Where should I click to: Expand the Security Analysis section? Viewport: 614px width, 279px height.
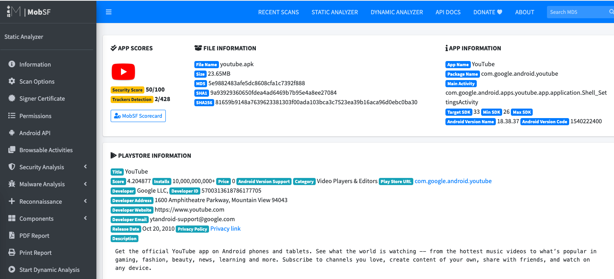pos(42,167)
